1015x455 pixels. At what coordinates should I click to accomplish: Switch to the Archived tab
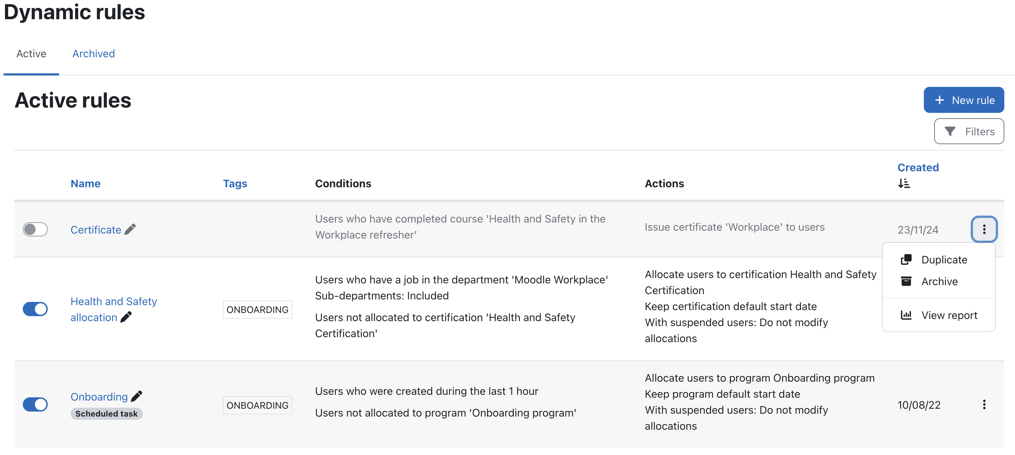(93, 53)
